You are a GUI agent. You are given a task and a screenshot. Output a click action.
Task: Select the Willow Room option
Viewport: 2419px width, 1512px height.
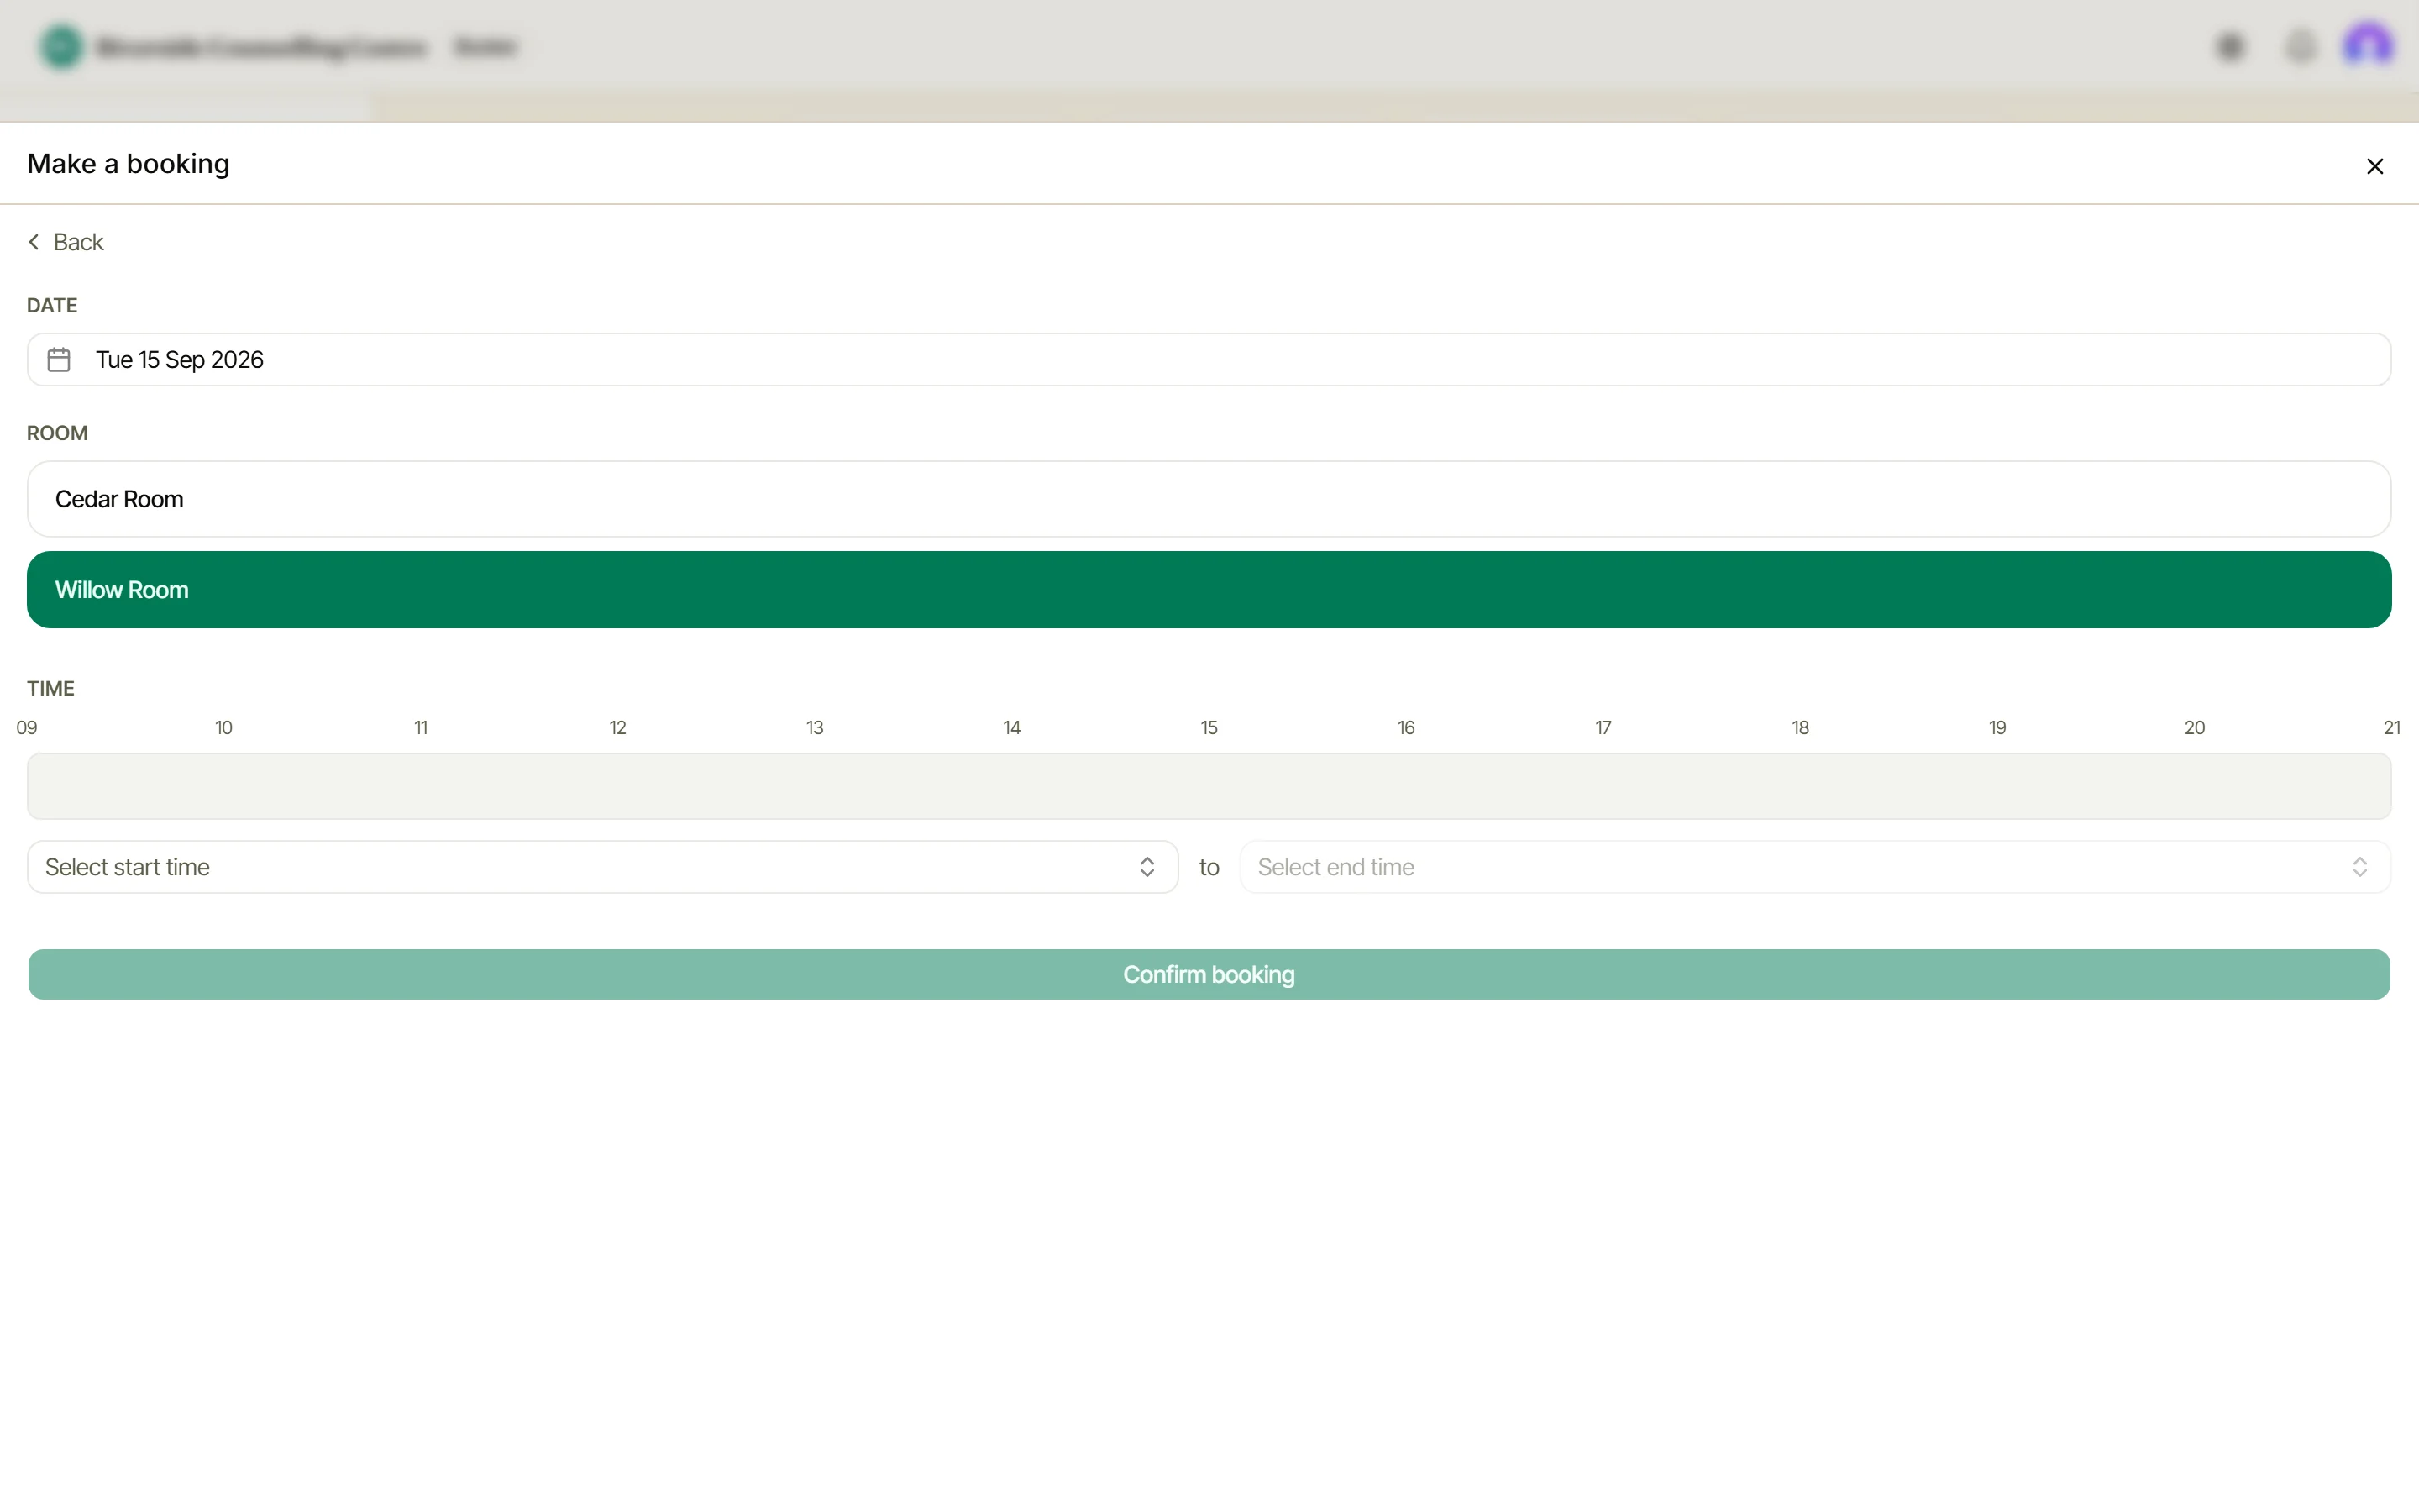(x=1209, y=590)
